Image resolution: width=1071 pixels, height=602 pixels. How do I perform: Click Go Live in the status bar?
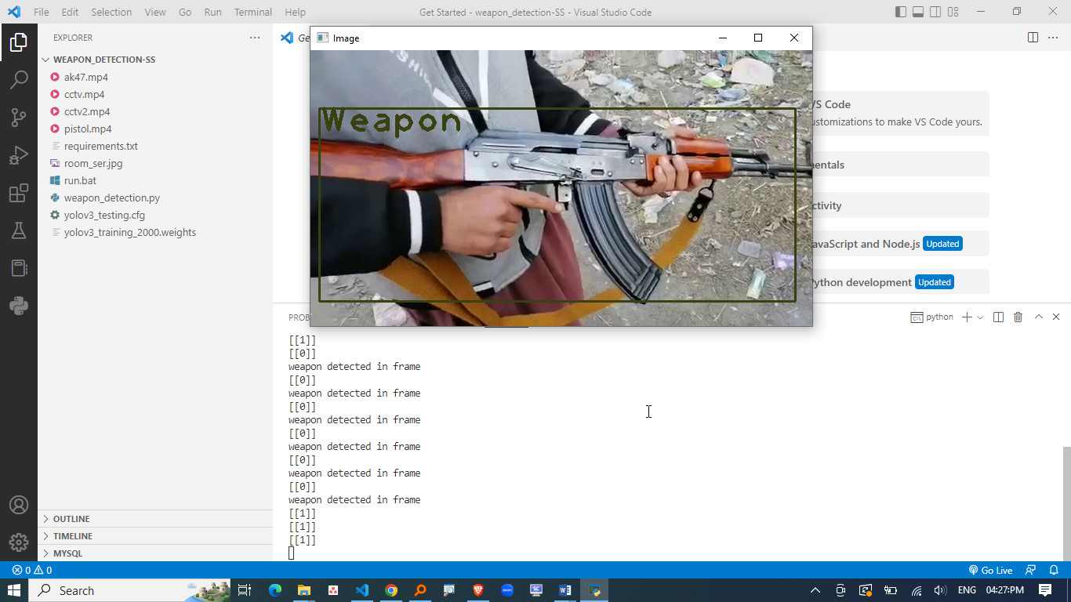[990, 571]
